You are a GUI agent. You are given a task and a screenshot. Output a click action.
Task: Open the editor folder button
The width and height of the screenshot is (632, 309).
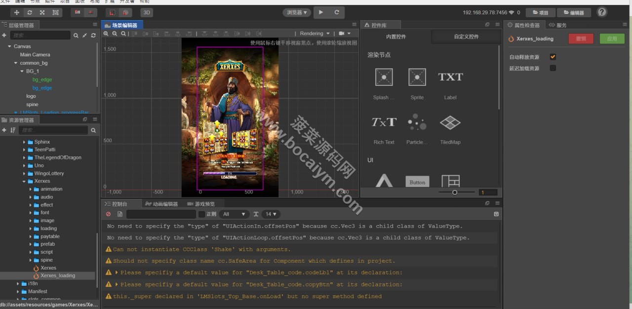pyautogui.click(x=573, y=13)
